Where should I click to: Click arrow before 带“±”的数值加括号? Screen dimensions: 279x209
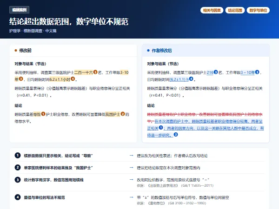point(131,197)
